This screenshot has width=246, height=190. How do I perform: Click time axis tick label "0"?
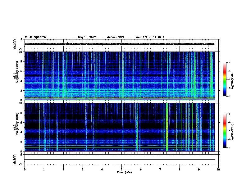(25, 170)
